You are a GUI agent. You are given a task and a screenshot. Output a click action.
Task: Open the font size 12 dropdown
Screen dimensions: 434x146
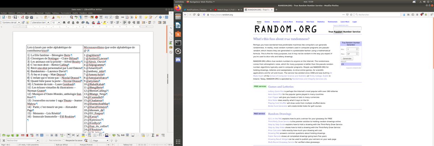[x=59, y=22]
